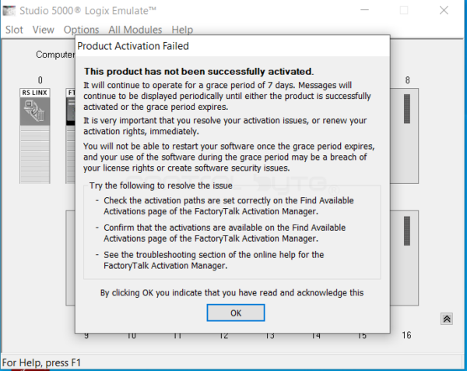Click the 'Try the following to resolve the issue' label
The width and height of the screenshot is (467, 371).
click(x=161, y=185)
